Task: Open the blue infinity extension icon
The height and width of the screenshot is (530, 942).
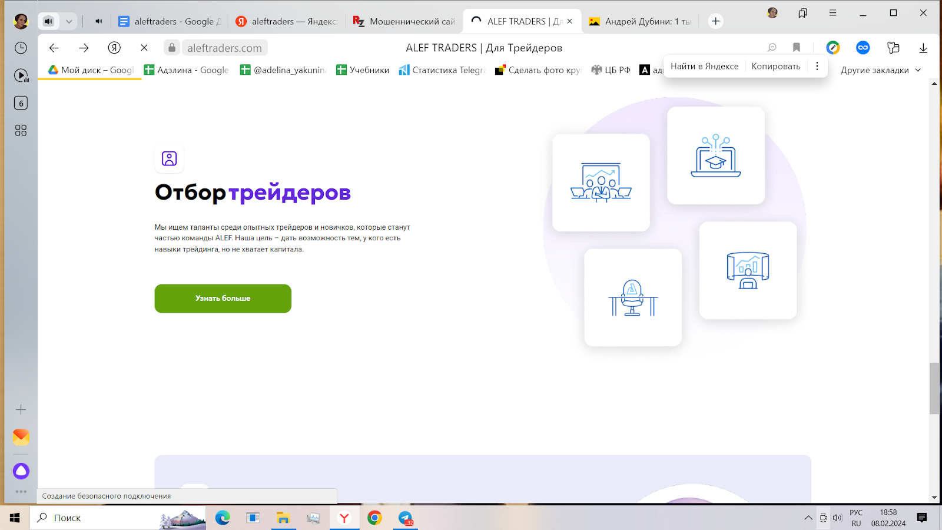Action: point(863,48)
